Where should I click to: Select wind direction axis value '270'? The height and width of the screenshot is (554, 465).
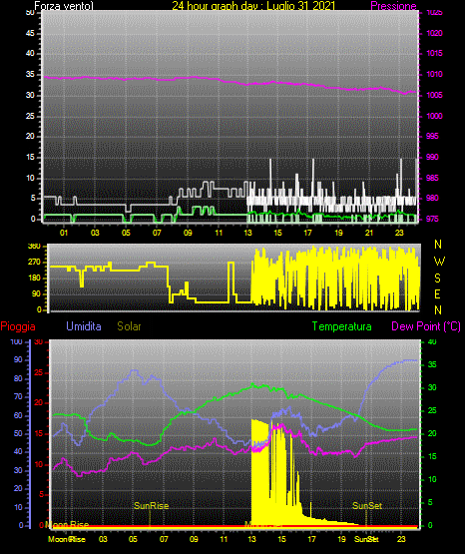click(34, 263)
